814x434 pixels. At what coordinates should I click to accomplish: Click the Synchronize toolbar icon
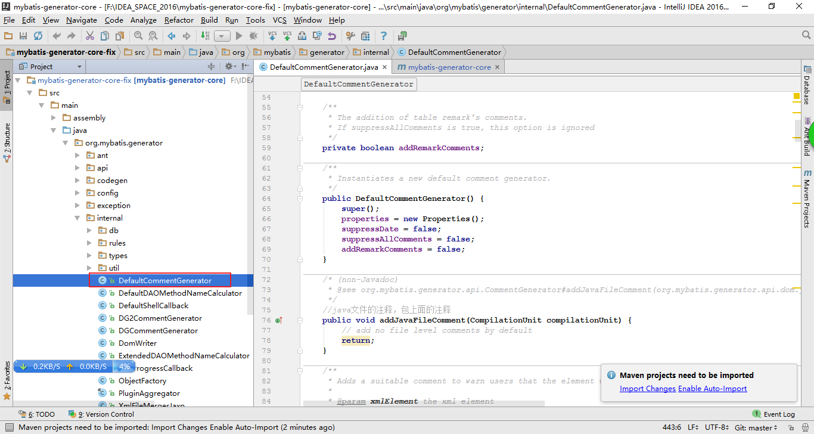click(x=38, y=36)
